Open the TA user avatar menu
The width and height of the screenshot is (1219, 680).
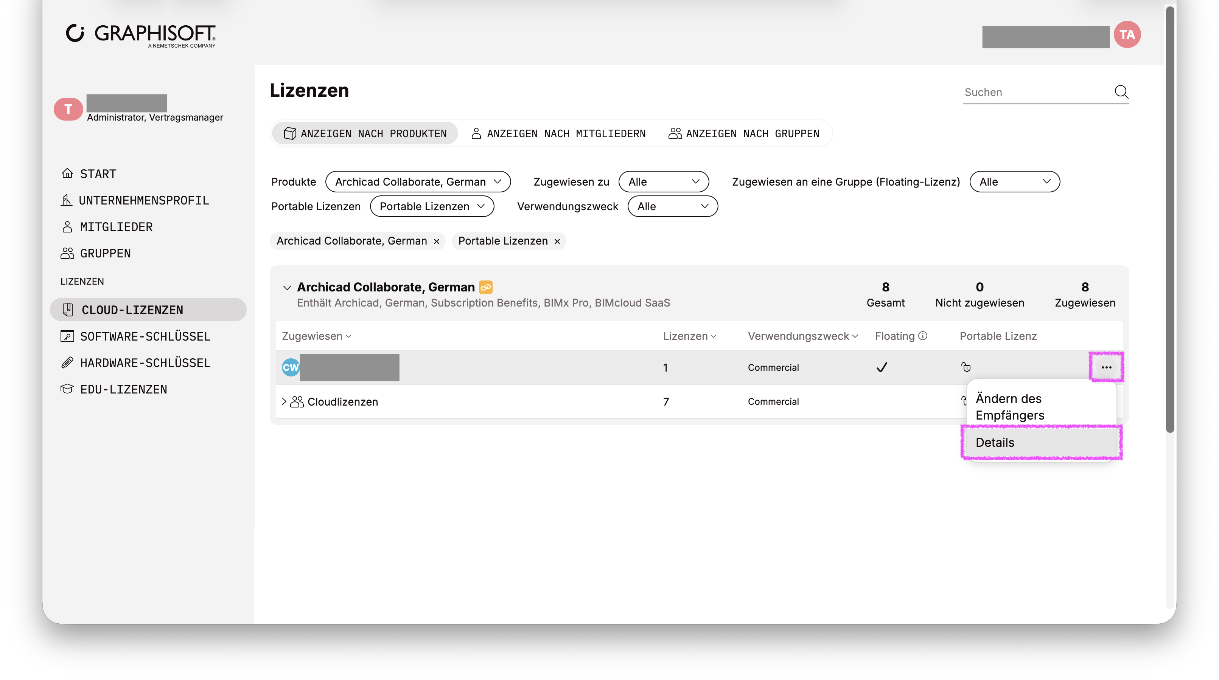coord(1127,34)
